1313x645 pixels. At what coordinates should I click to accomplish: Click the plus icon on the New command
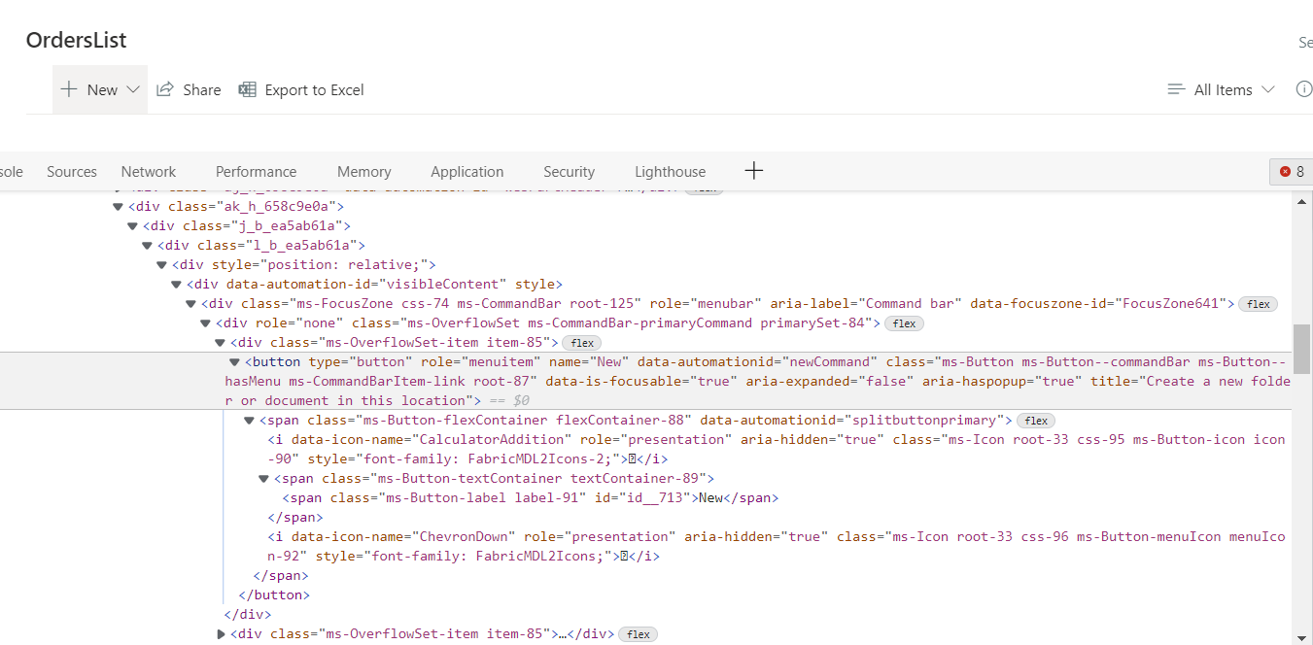click(68, 88)
